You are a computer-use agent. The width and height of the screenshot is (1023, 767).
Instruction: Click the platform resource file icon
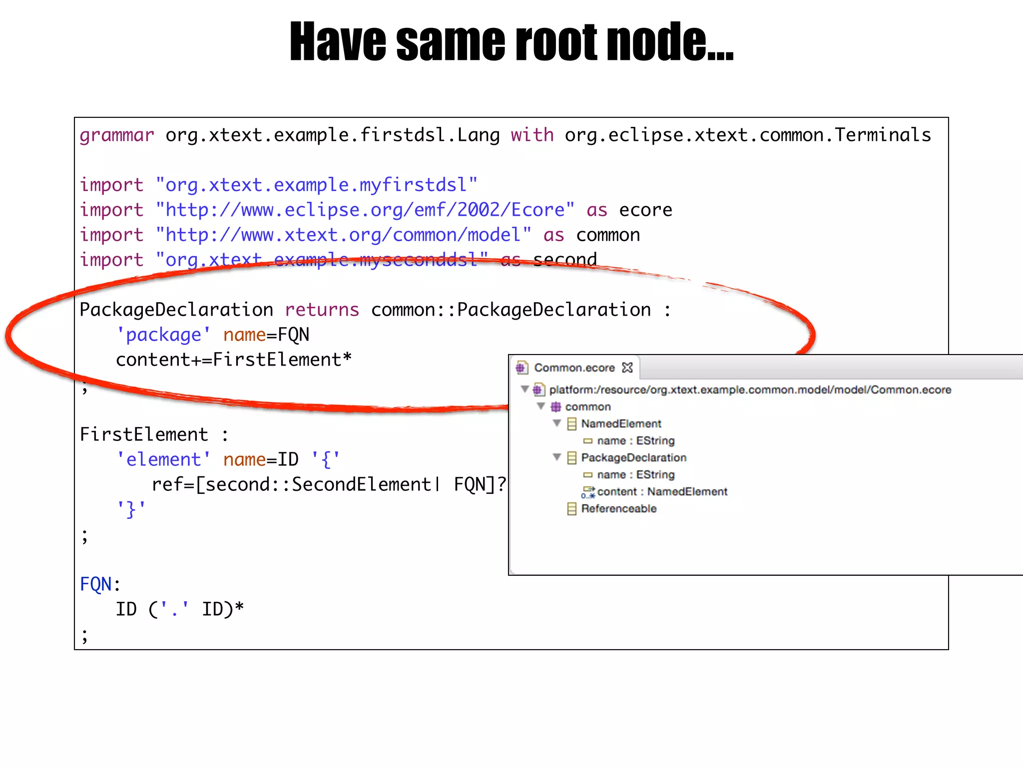pos(538,389)
